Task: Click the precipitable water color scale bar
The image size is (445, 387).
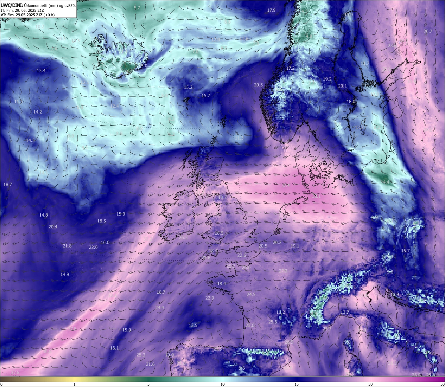Action: coord(222,379)
